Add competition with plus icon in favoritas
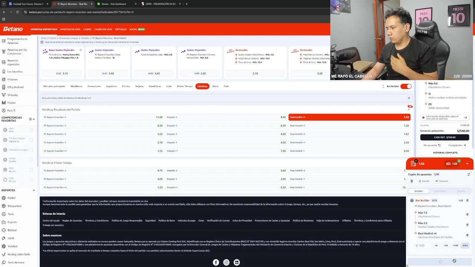Screen dimensions: 475x267 pos(30,119)
